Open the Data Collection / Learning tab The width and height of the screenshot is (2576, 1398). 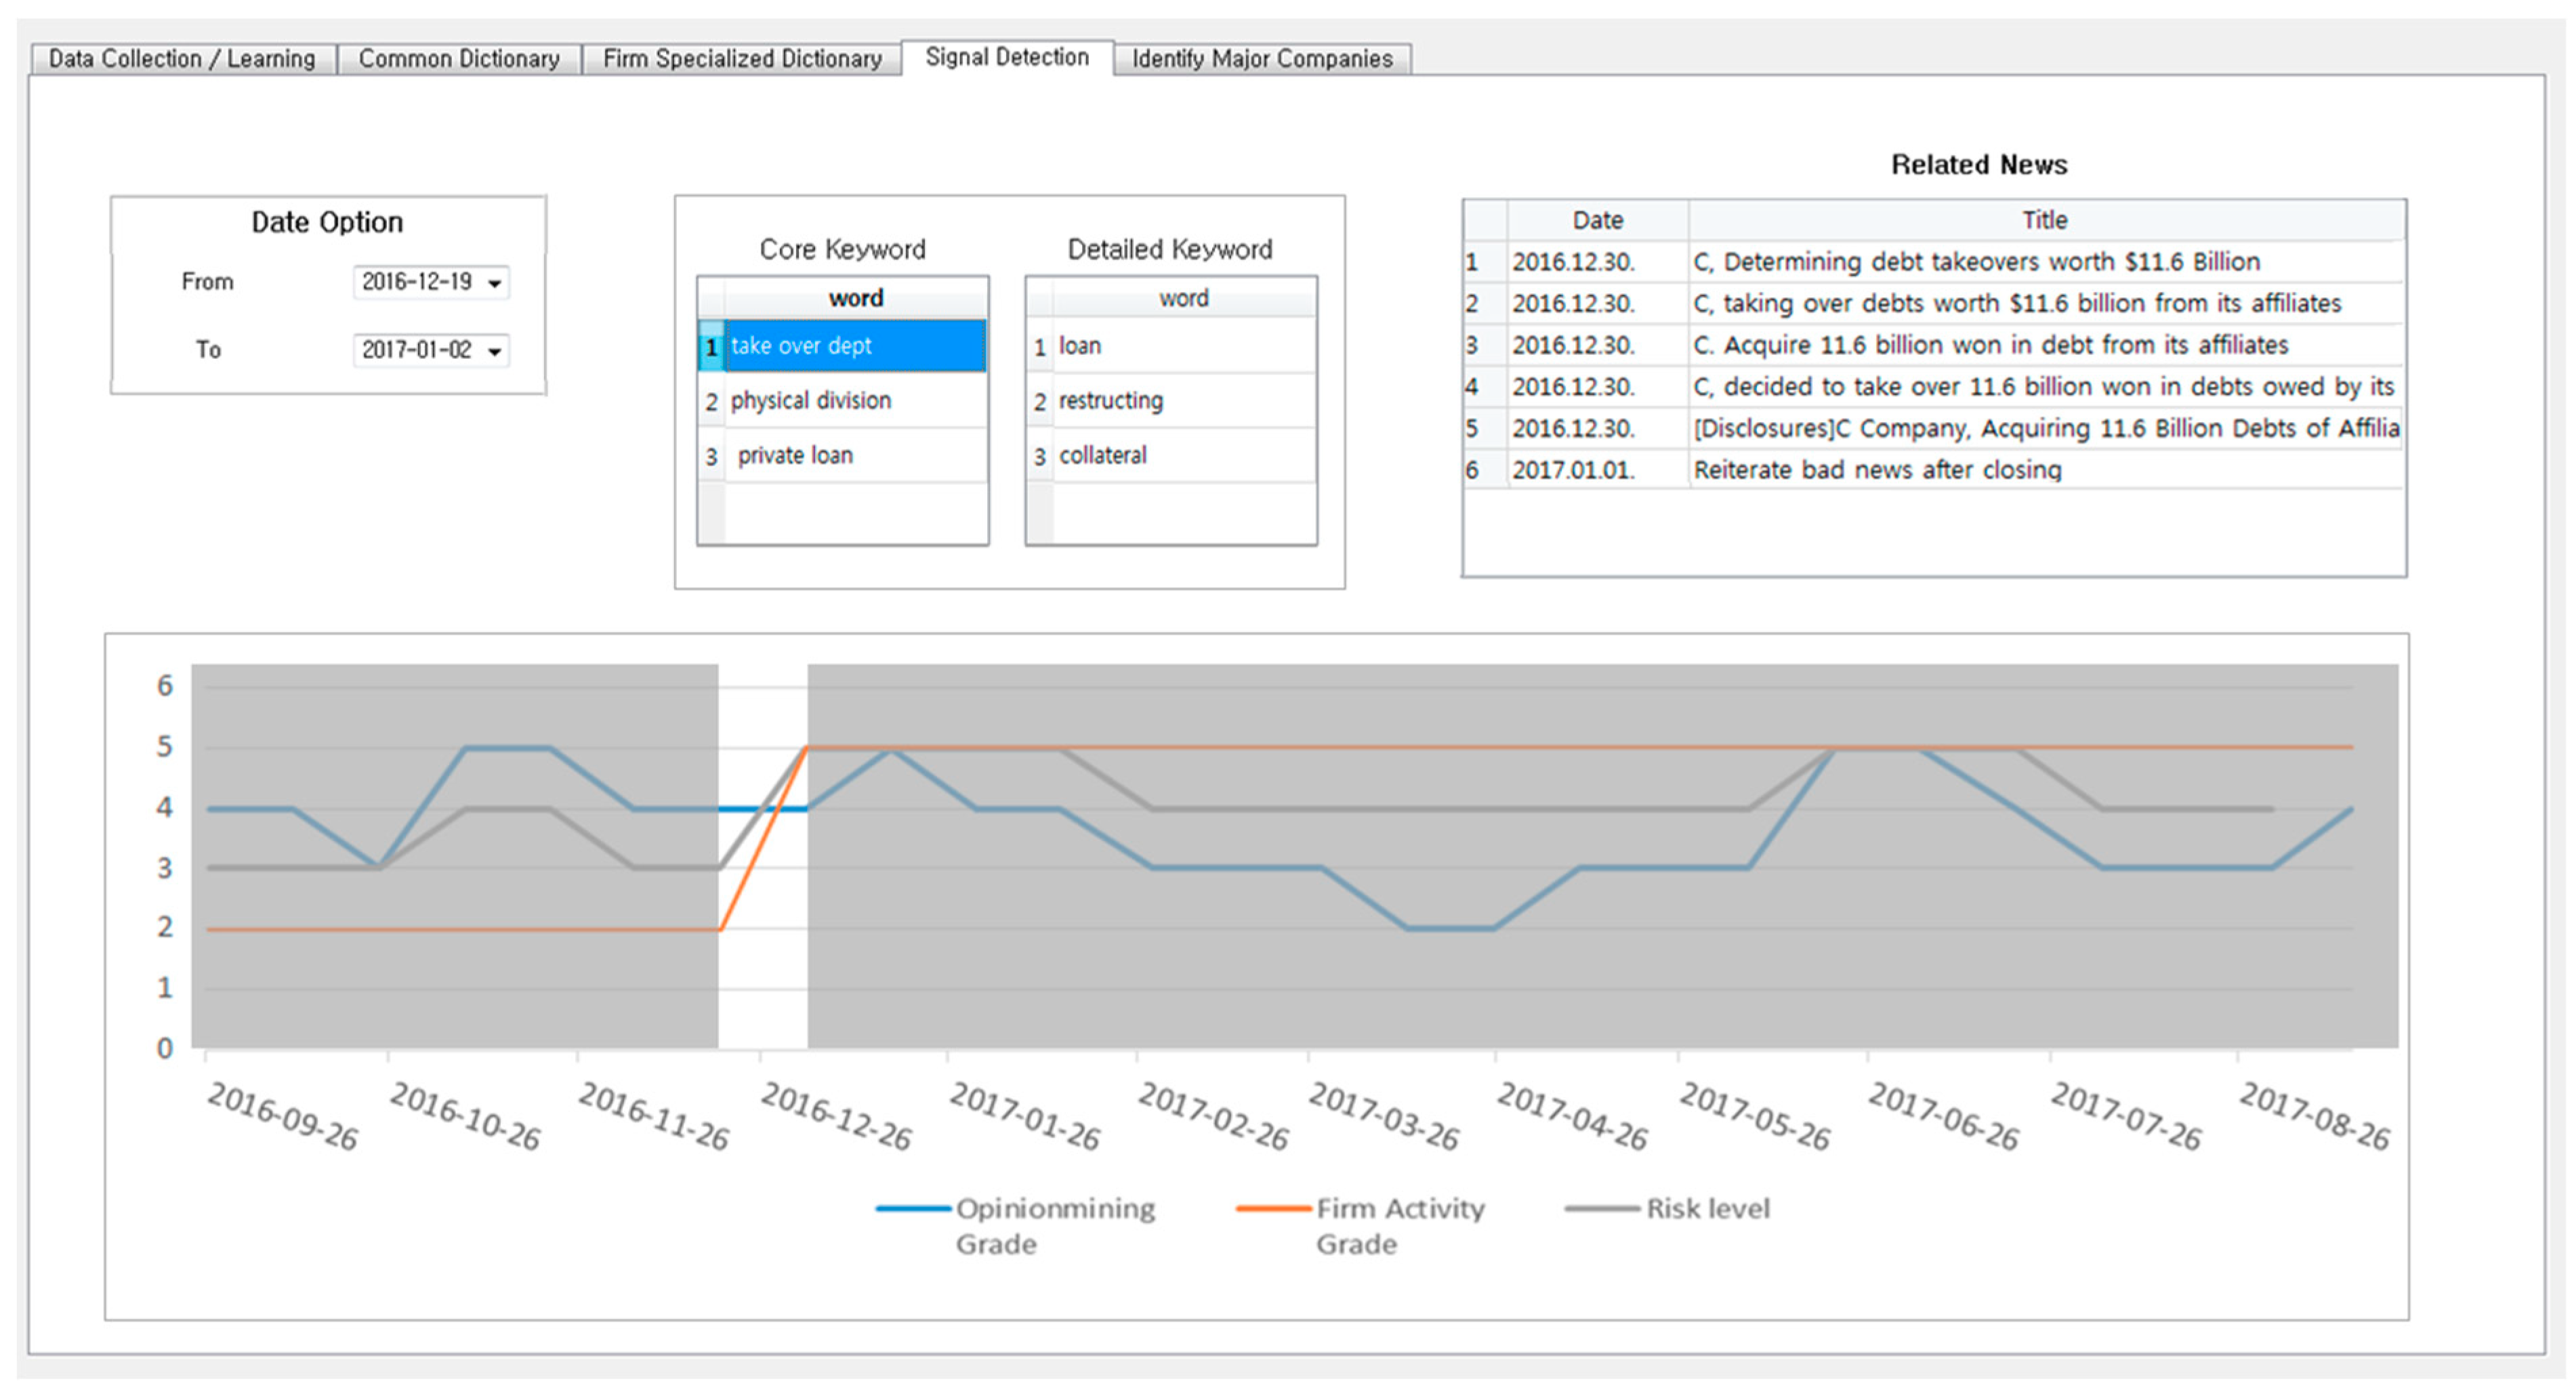pyautogui.click(x=182, y=59)
